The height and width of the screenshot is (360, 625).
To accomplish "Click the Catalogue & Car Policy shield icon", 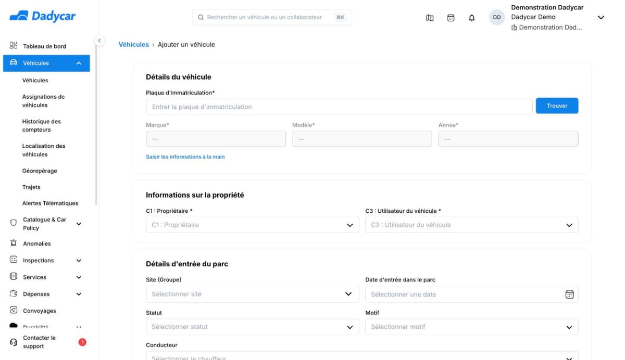I will coord(14,223).
